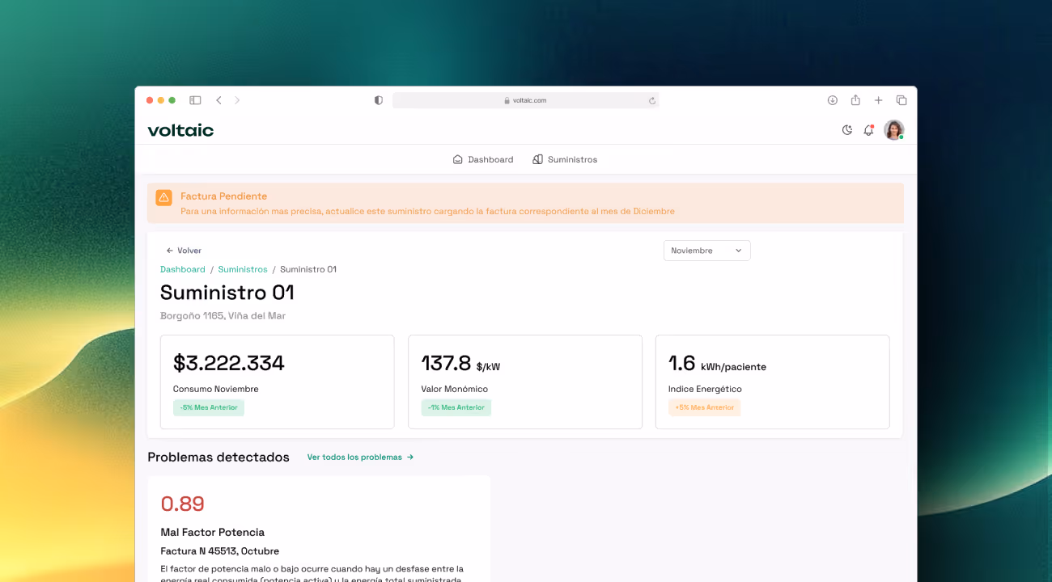1052x582 pixels.
Task: Click the 0.89 power factor value
Action: click(x=183, y=504)
